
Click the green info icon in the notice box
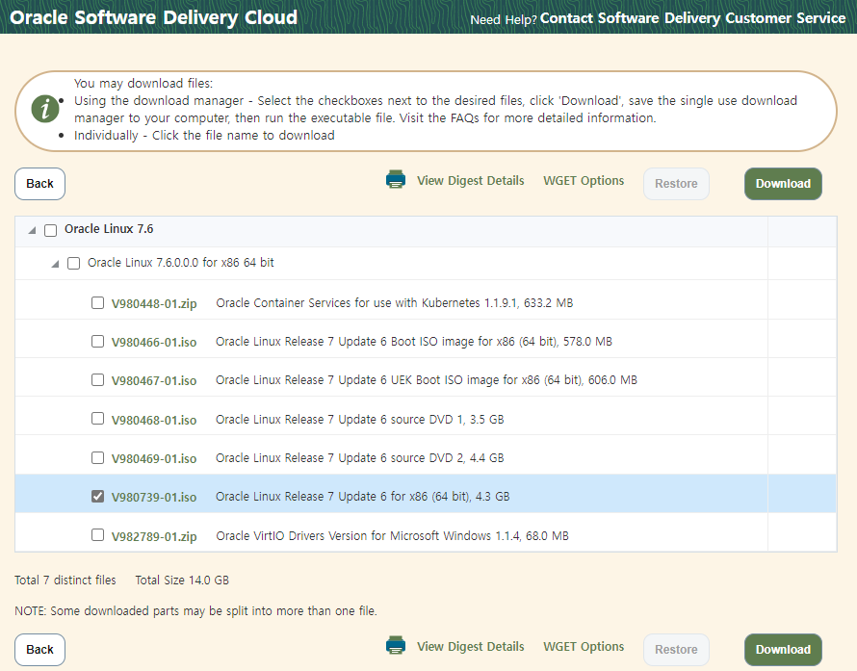tap(45, 108)
